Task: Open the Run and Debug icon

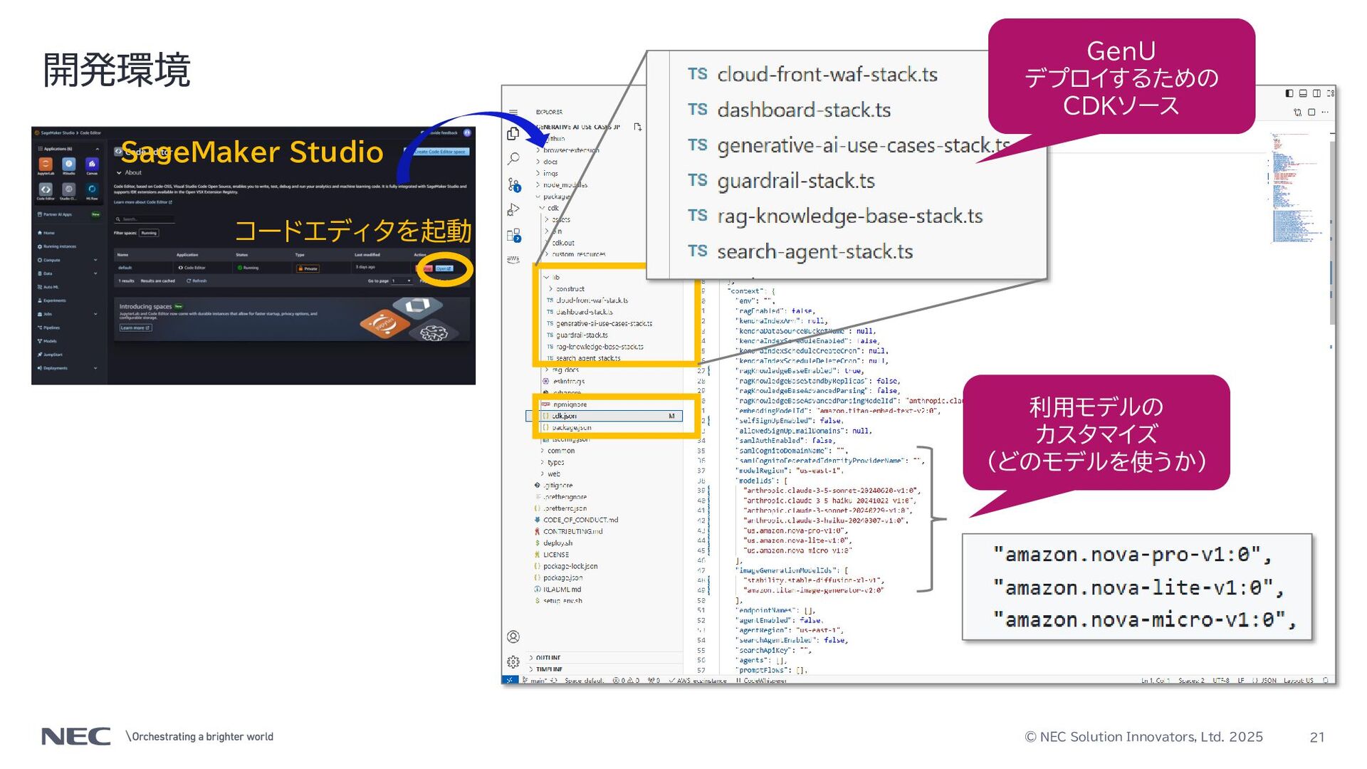Action: [x=513, y=210]
